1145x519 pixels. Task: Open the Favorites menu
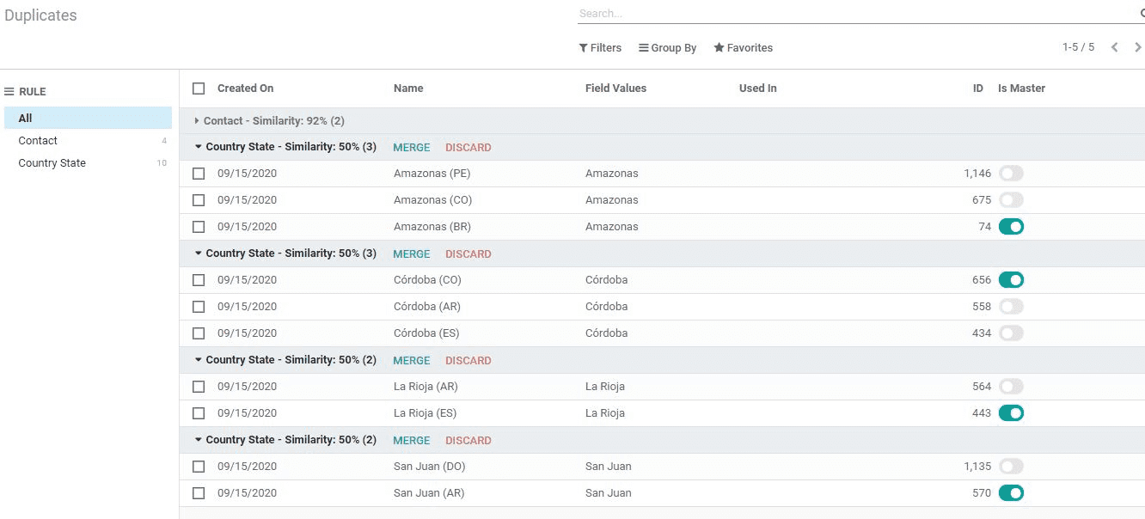pyautogui.click(x=744, y=48)
